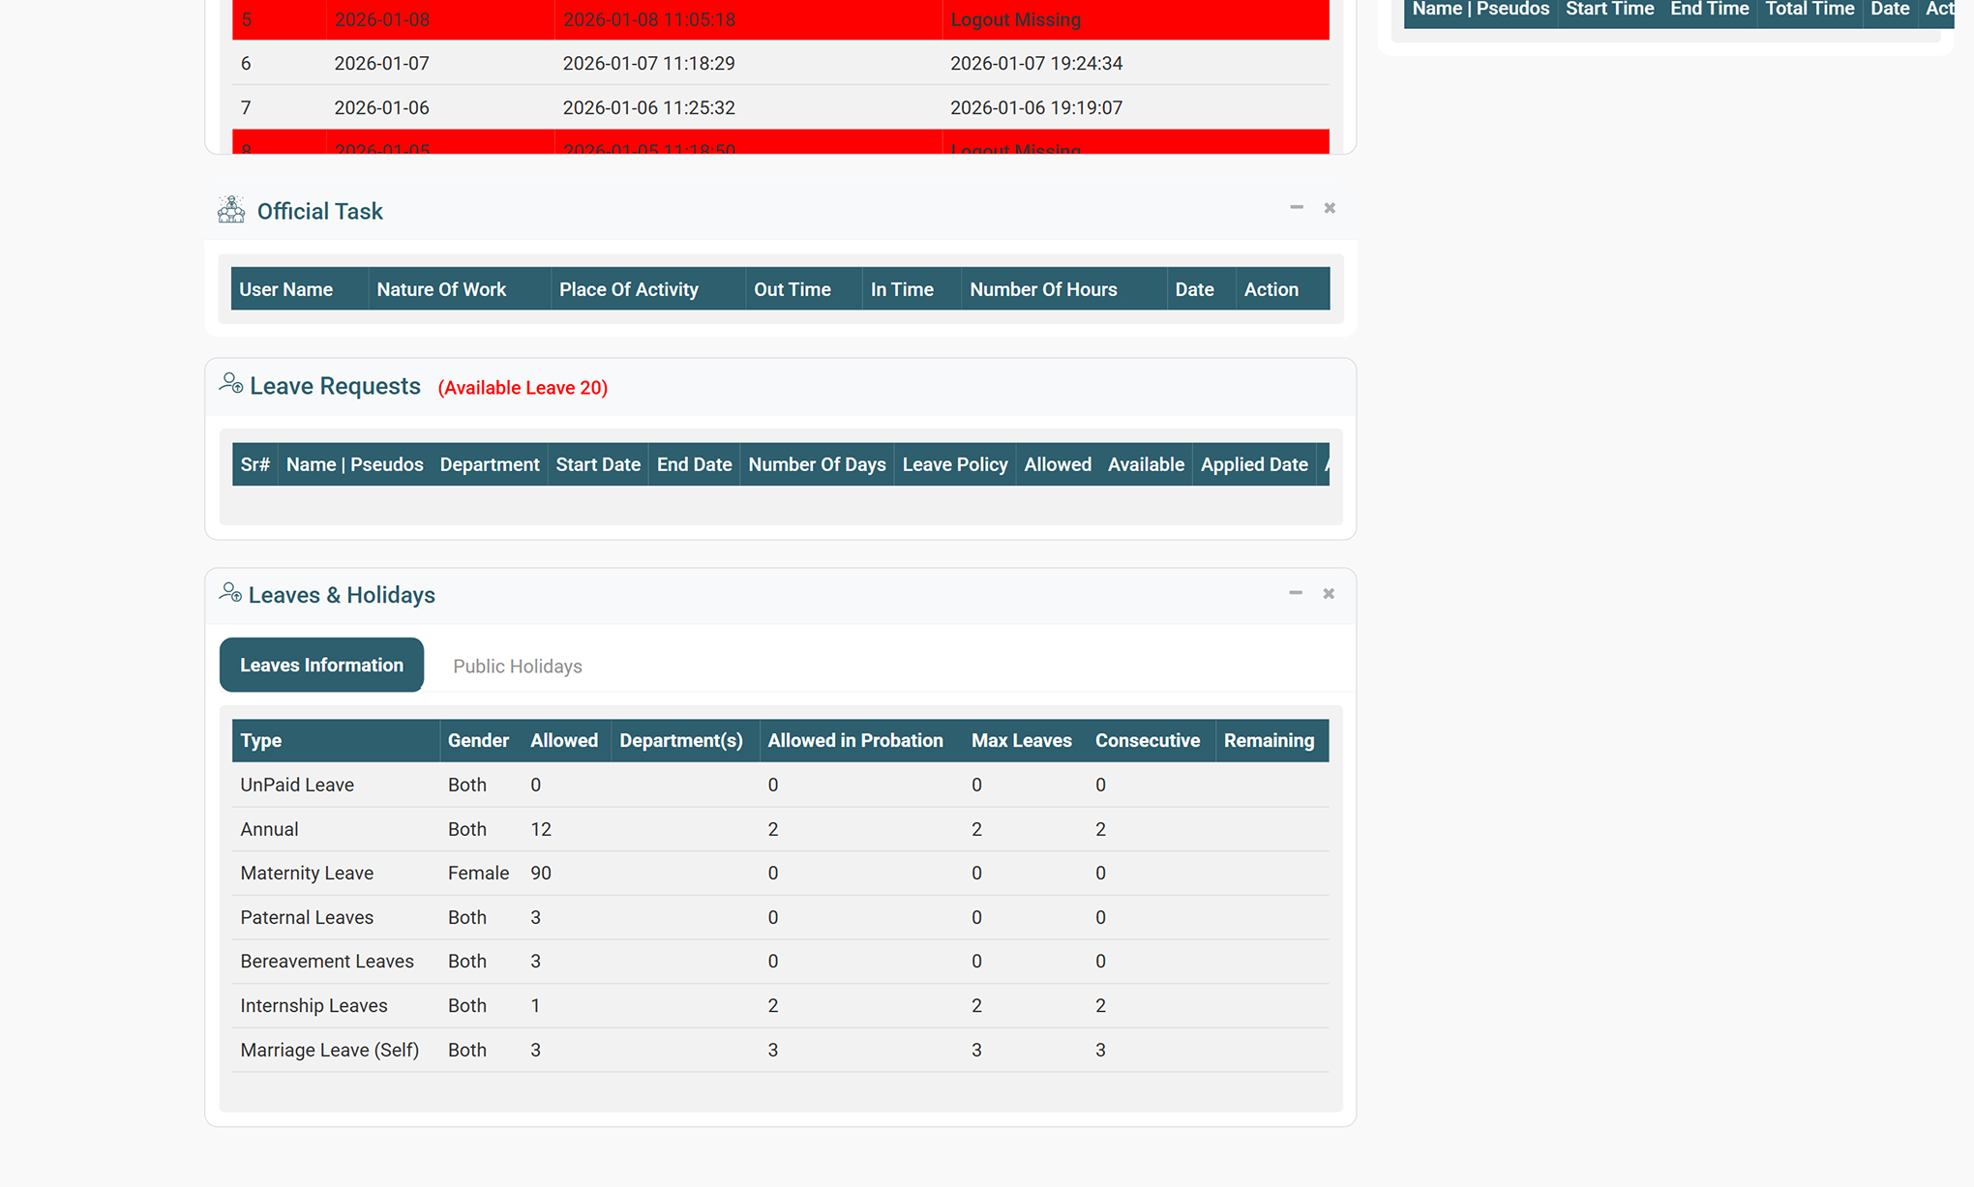Click the Applied Date column header
1974x1187 pixels.
pyautogui.click(x=1253, y=464)
